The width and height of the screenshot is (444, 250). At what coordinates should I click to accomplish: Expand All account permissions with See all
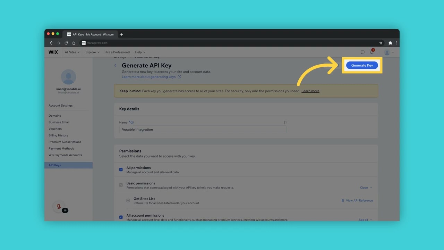(x=365, y=220)
